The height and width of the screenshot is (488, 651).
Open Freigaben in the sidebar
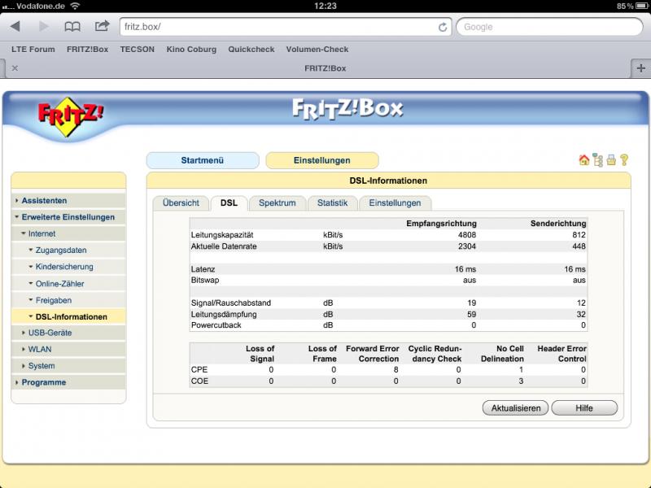point(68,300)
